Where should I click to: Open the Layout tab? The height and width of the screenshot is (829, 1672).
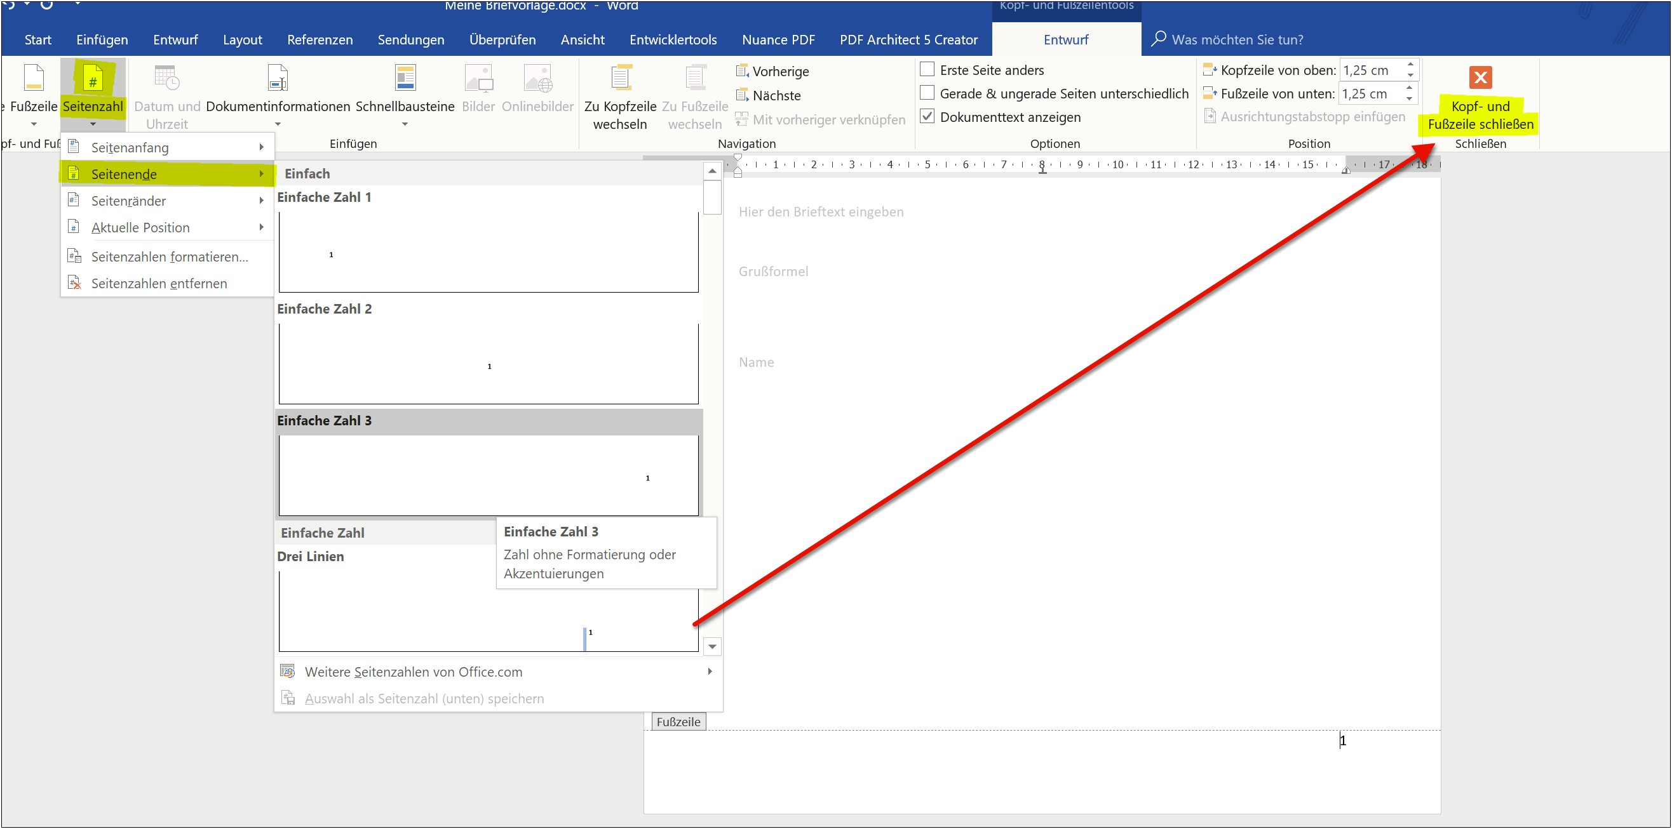[x=242, y=39]
